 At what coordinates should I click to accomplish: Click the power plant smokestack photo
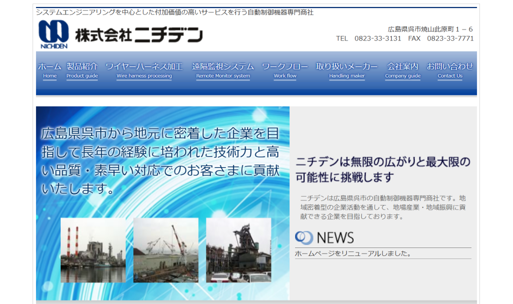[x=93, y=250]
